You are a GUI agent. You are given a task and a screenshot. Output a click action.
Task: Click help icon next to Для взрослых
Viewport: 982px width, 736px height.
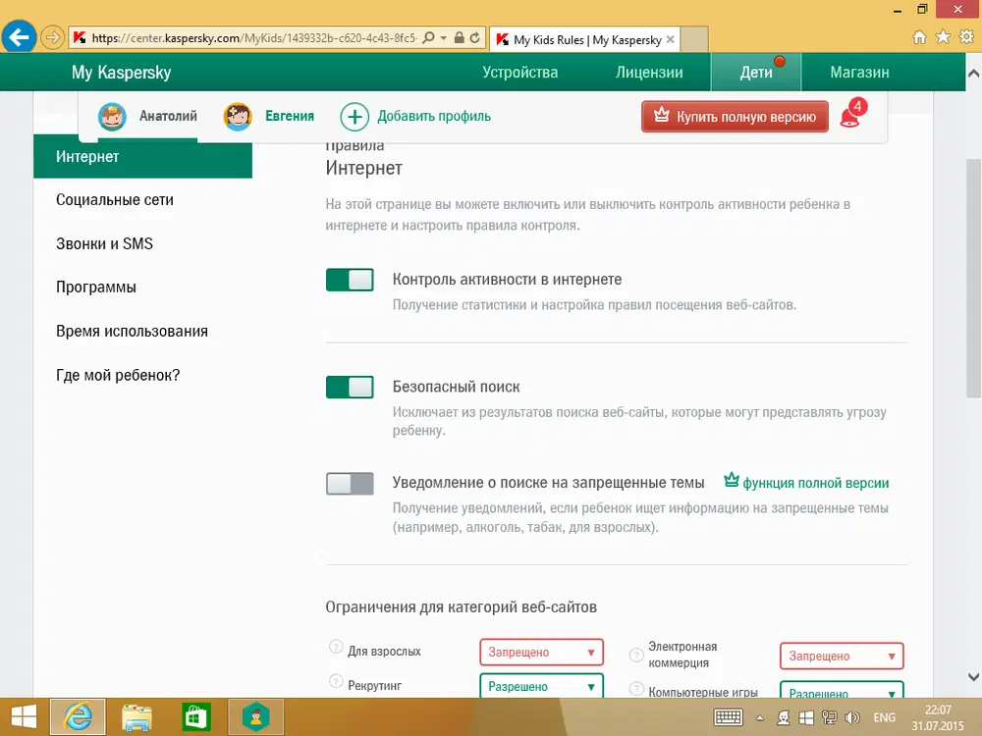pos(336,647)
